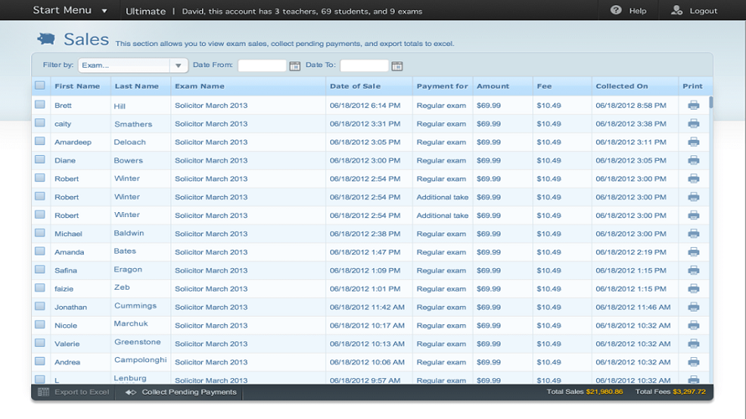This screenshot has height=419, width=746.
Task: Open the Filter by Exam dropdown
Action: [132, 65]
